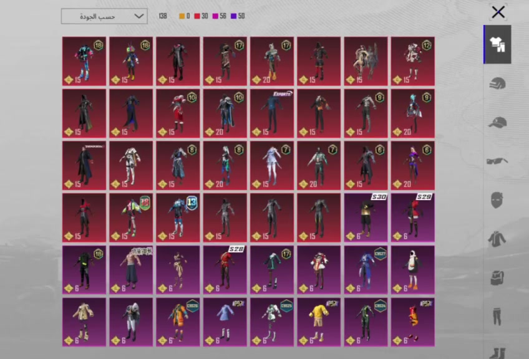This screenshot has width=529, height=359.
Task: Select the rabbit-eared outfit with badge 18
Action: pos(131,61)
